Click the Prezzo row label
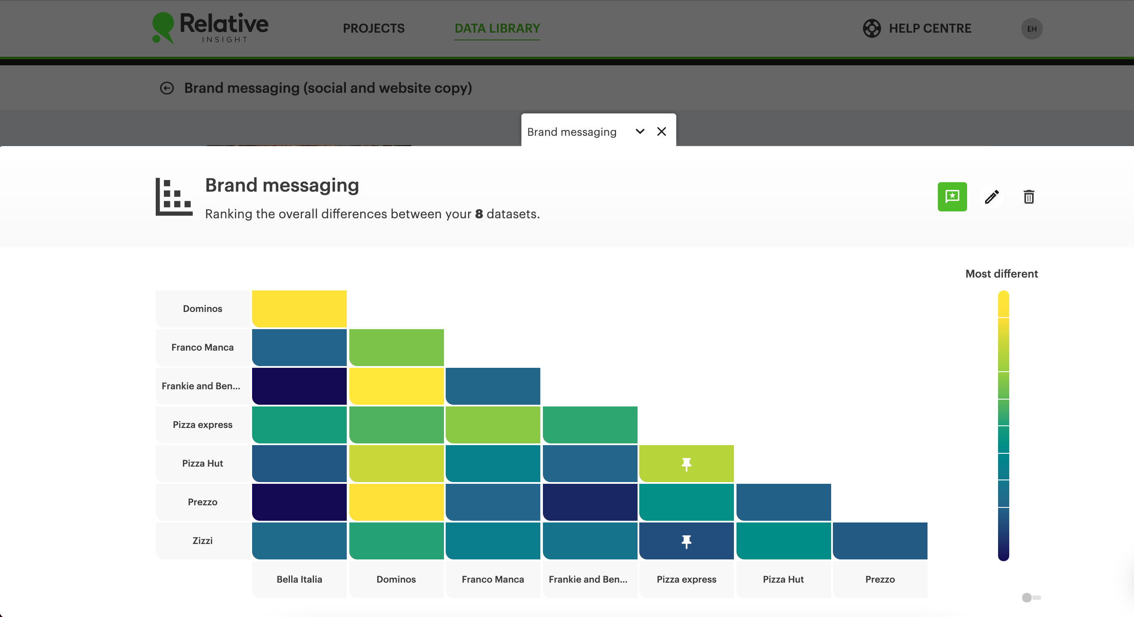This screenshot has width=1134, height=617. coord(203,502)
